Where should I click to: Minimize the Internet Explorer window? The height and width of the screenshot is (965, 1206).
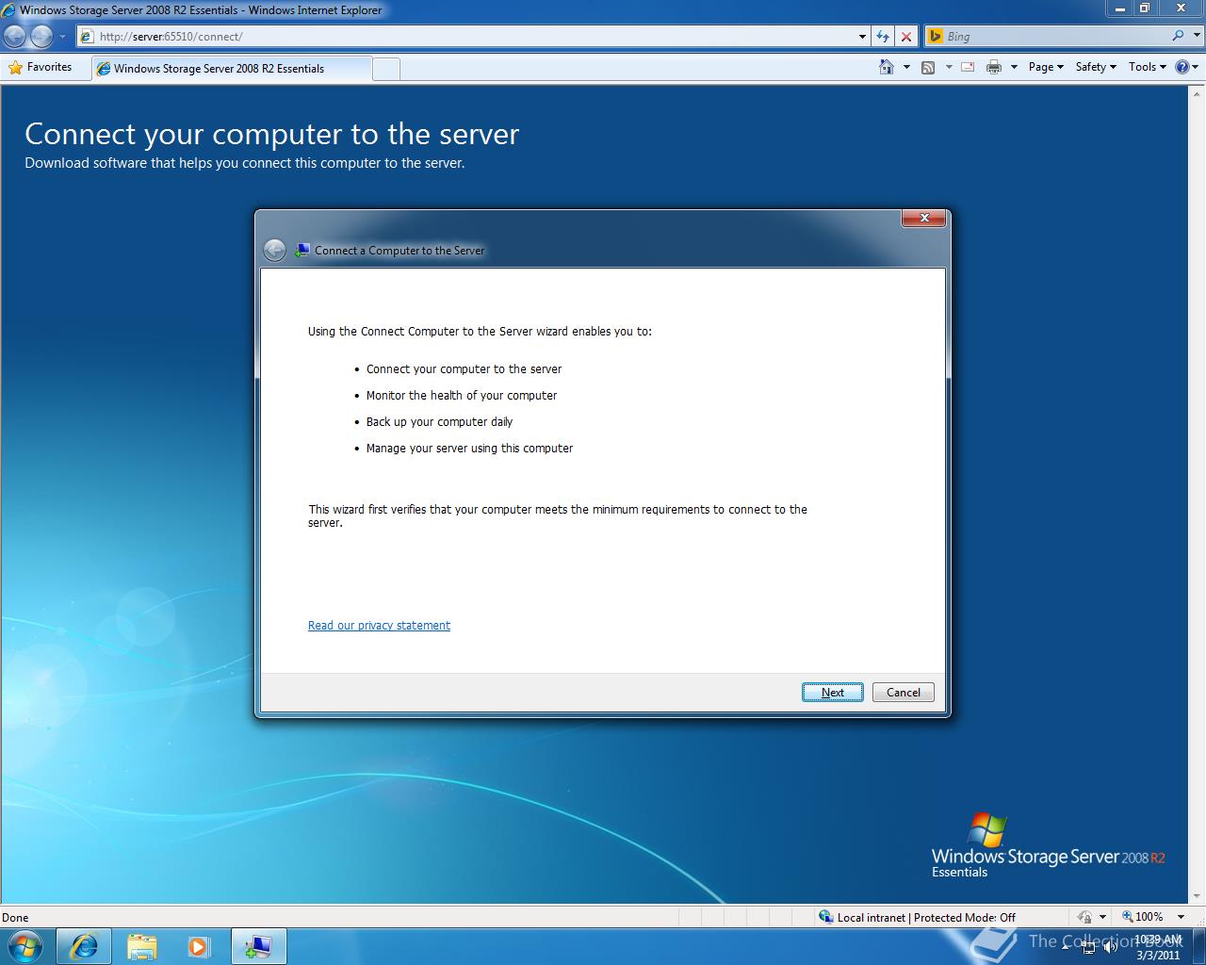[x=1119, y=8]
